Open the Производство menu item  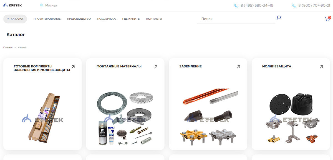(x=79, y=19)
